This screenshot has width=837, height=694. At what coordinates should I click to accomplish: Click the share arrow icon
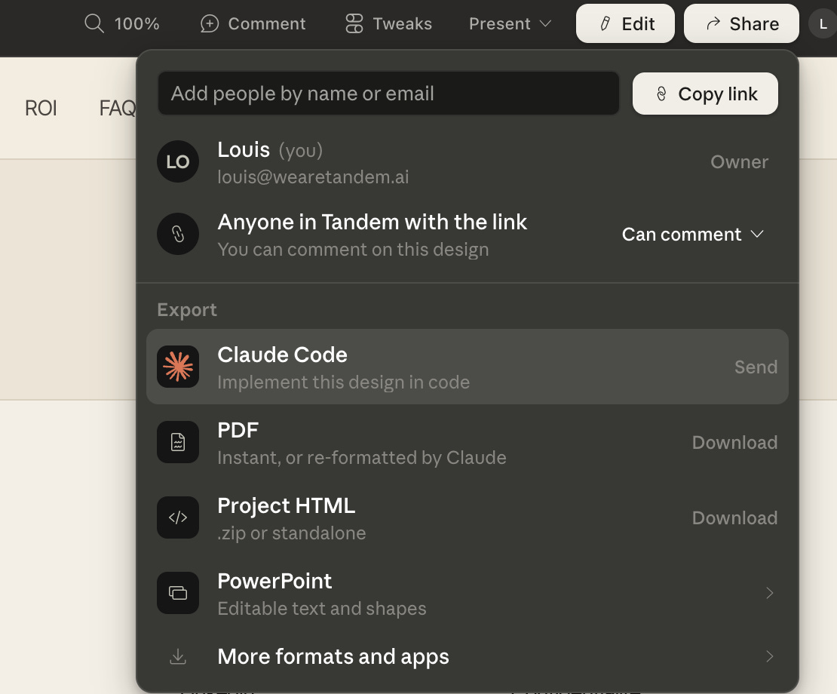coord(713,24)
